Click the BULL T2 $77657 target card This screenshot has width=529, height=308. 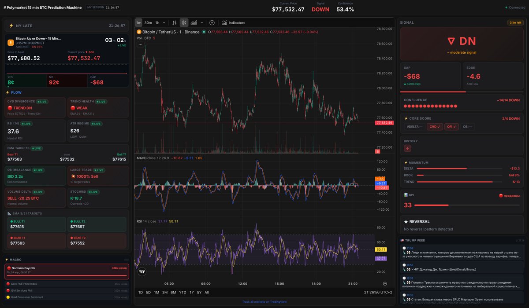coord(97,224)
